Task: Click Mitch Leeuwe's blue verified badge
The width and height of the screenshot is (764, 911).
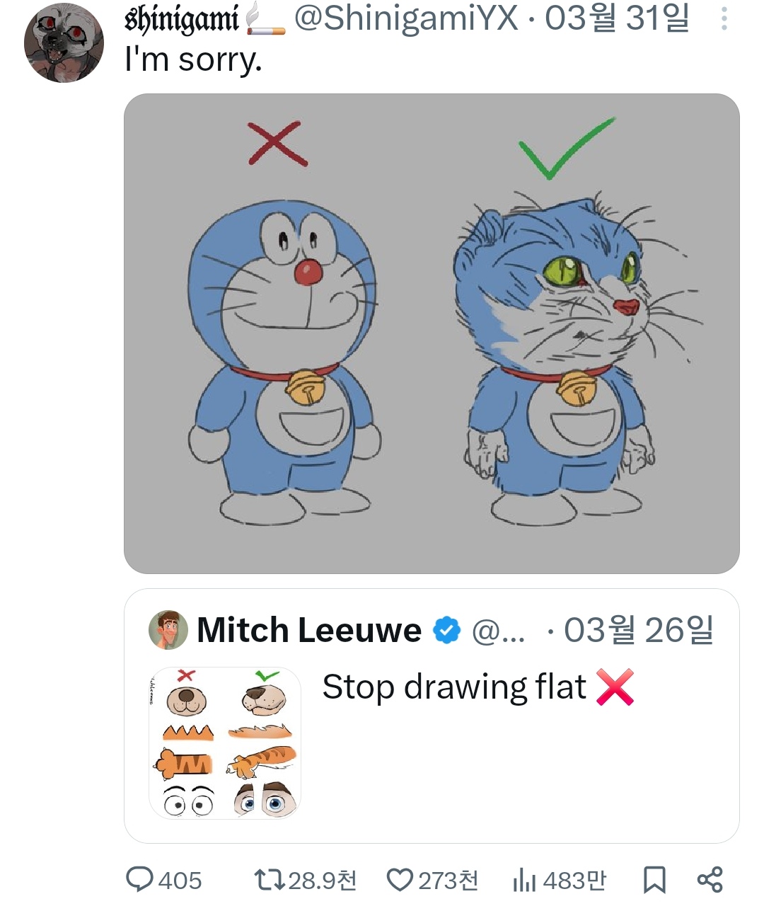Action: 446,630
